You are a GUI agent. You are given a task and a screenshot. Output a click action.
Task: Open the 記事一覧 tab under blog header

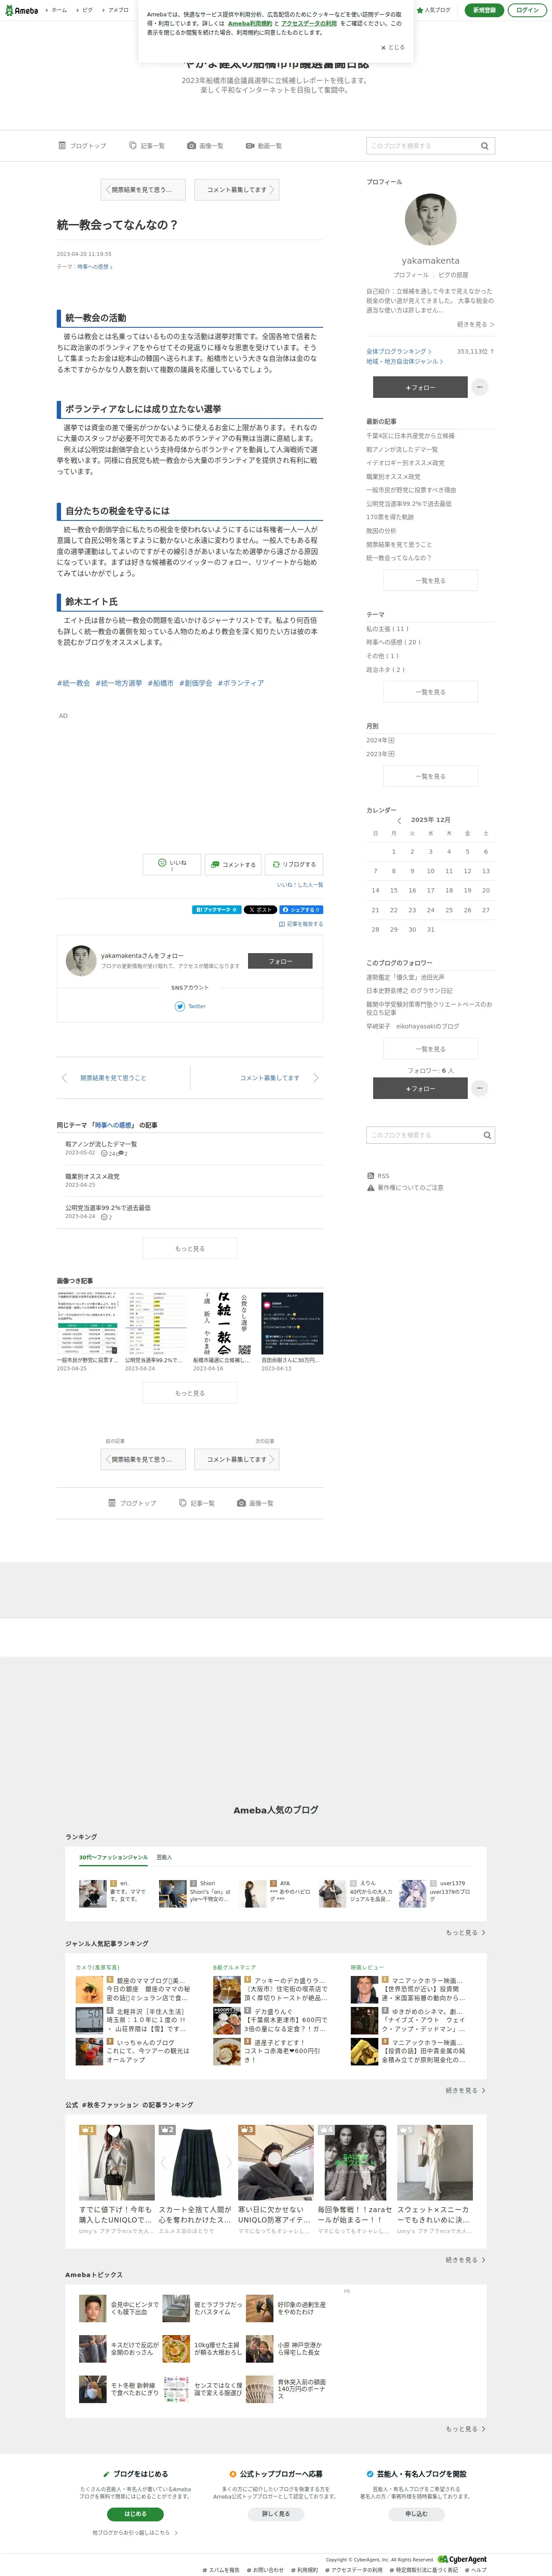click(147, 146)
